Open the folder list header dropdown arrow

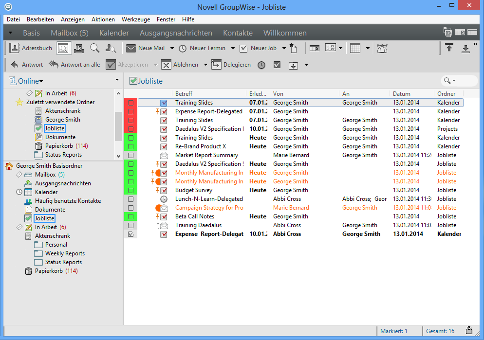pyautogui.click(x=117, y=80)
